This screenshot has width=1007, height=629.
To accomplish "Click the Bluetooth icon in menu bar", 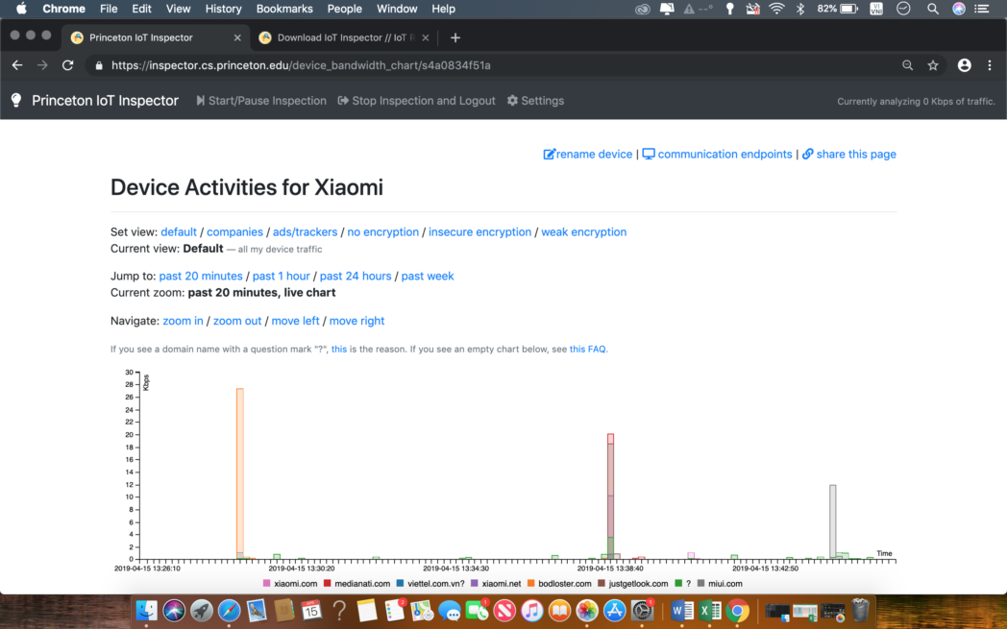I will [x=800, y=9].
